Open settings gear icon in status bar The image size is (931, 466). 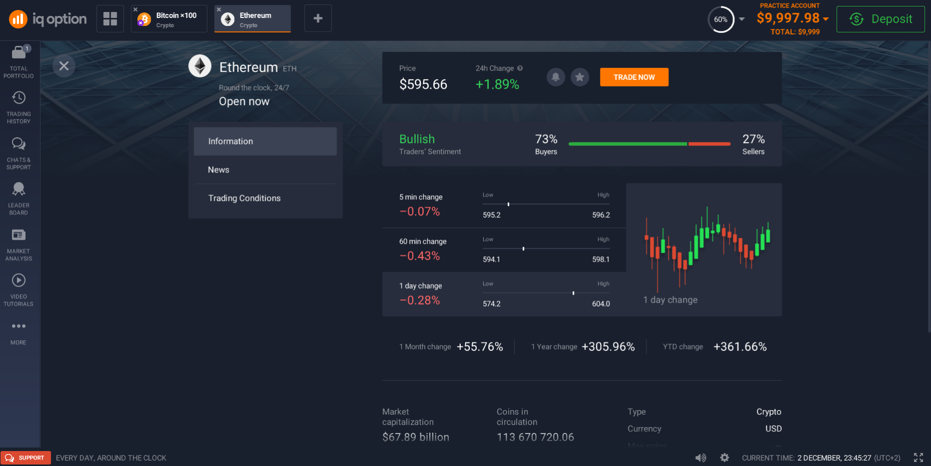[x=724, y=458]
